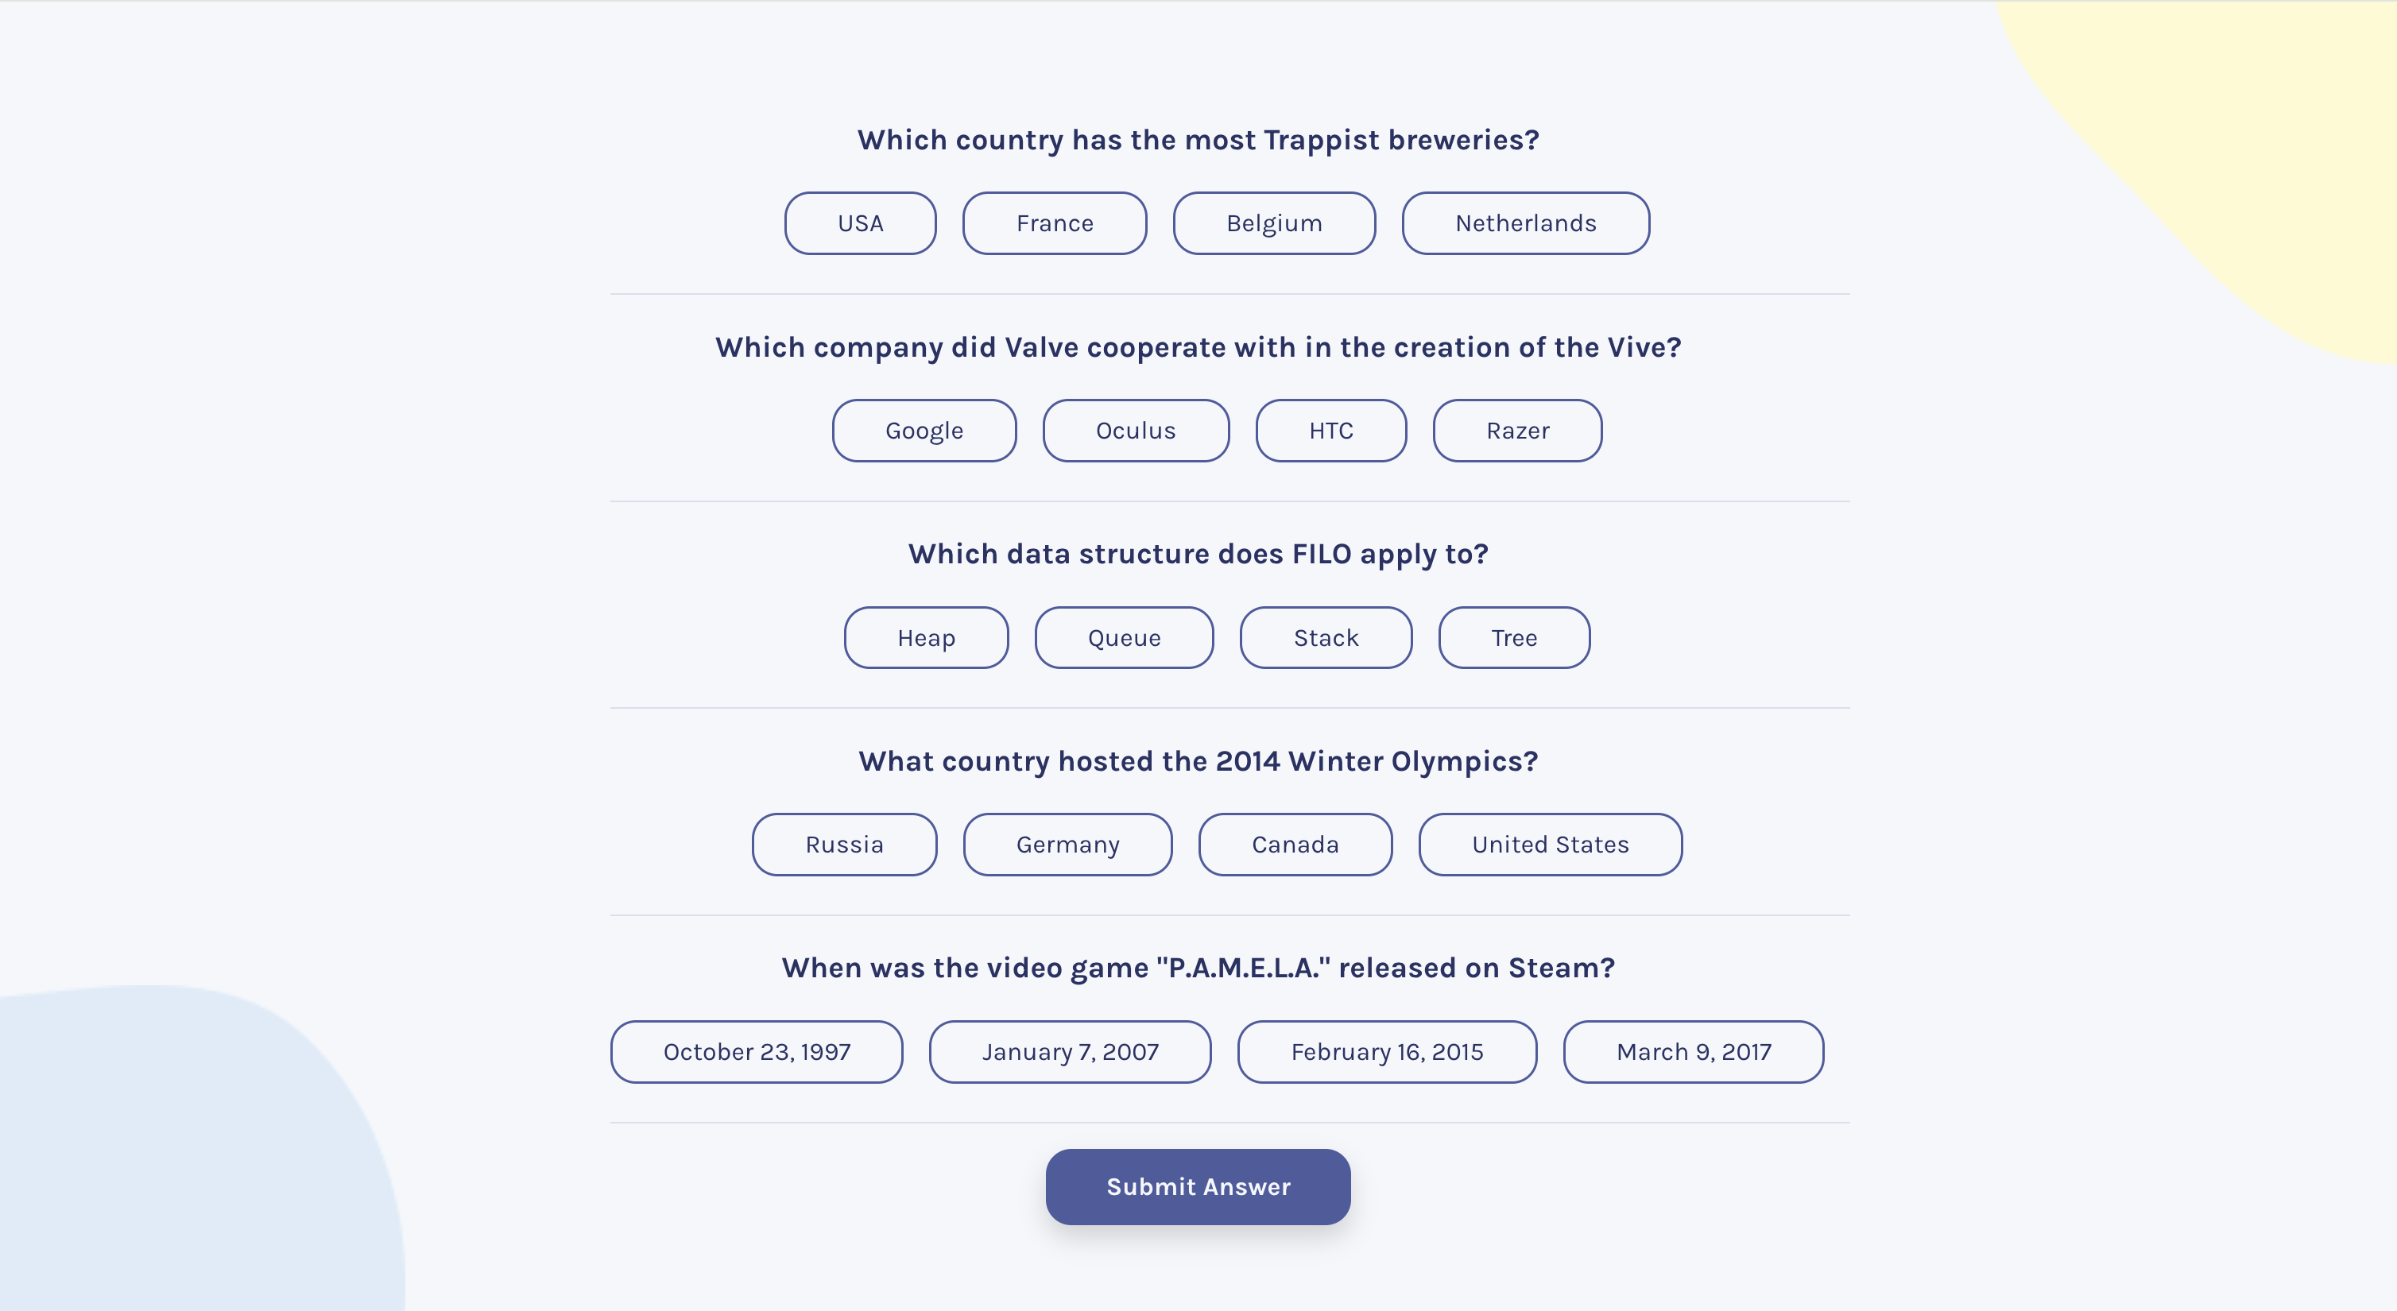Select the Tree data structure option

[1514, 637]
